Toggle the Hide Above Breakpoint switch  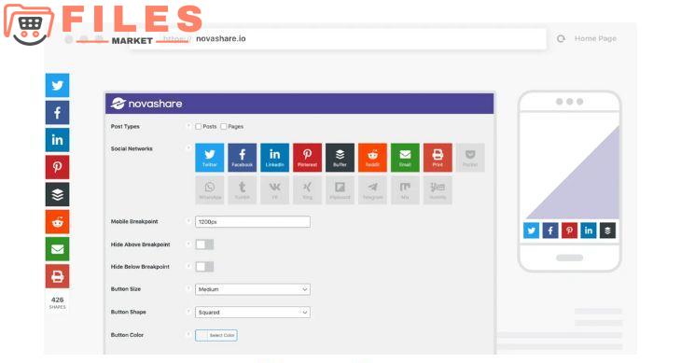[x=204, y=244]
